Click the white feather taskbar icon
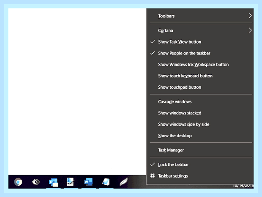 click(x=124, y=182)
